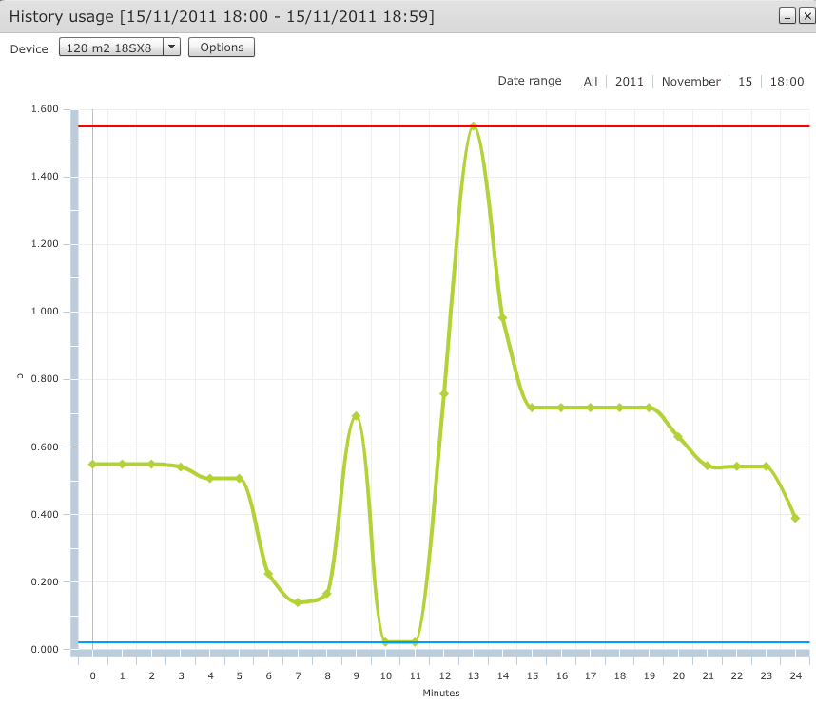Select the data point at minute 0
Viewport: 816px width, 704px height.
(x=92, y=464)
